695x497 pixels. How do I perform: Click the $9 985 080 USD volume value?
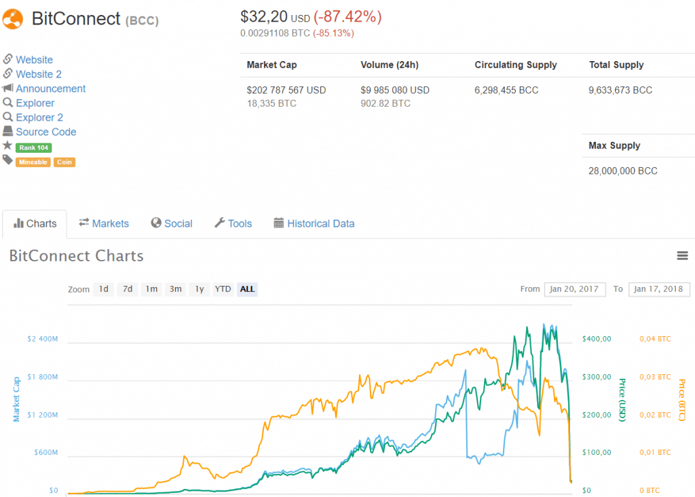(395, 90)
